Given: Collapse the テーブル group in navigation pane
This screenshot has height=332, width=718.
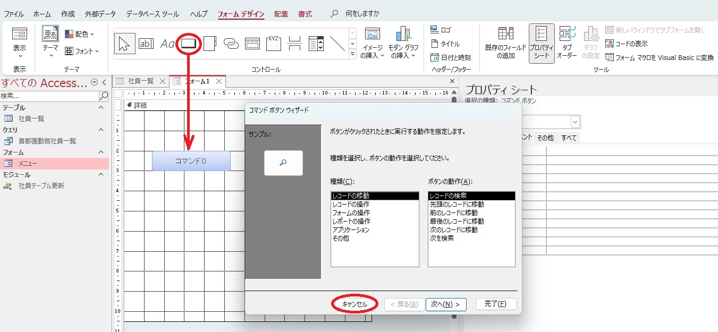Looking at the screenshot, I should click(x=102, y=108).
